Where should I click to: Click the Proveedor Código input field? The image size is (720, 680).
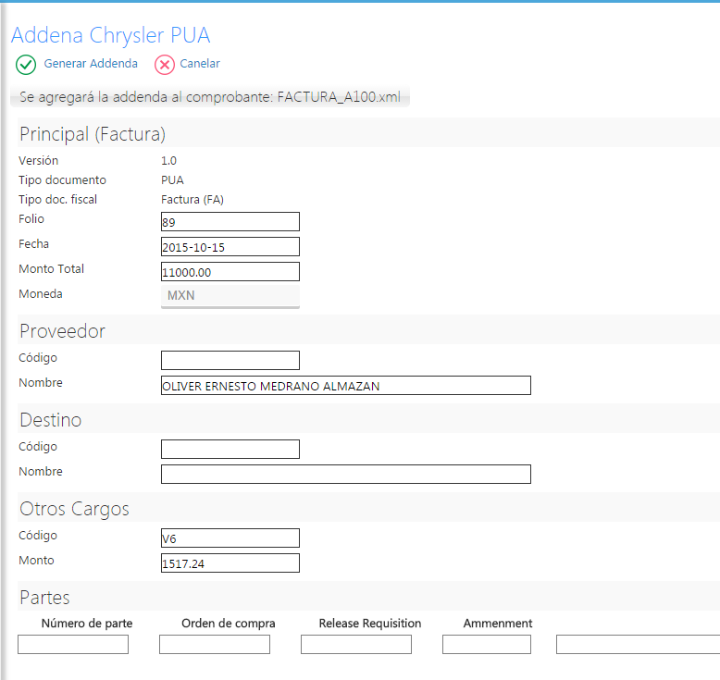click(x=230, y=361)
